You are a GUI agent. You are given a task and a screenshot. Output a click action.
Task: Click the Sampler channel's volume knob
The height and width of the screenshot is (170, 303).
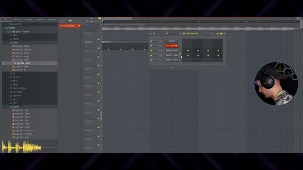point(157,41)
